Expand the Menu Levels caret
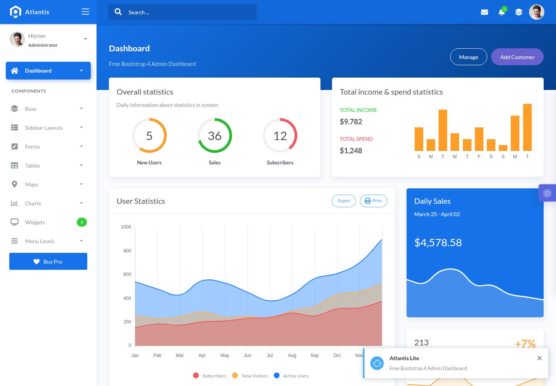 tap(81, 241)
